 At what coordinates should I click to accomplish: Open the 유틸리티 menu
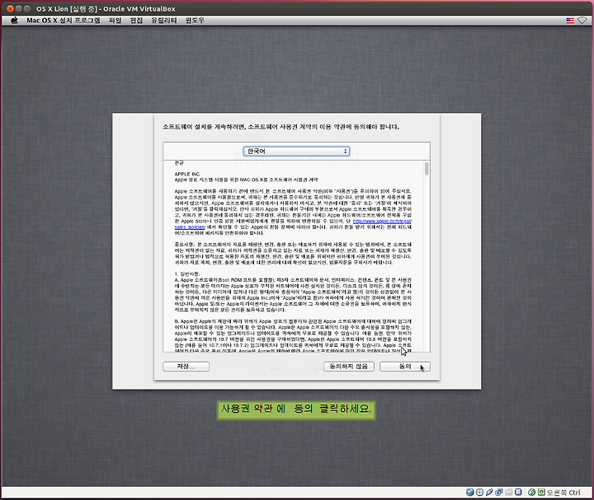pyautogui.click(x=164, y=21)
